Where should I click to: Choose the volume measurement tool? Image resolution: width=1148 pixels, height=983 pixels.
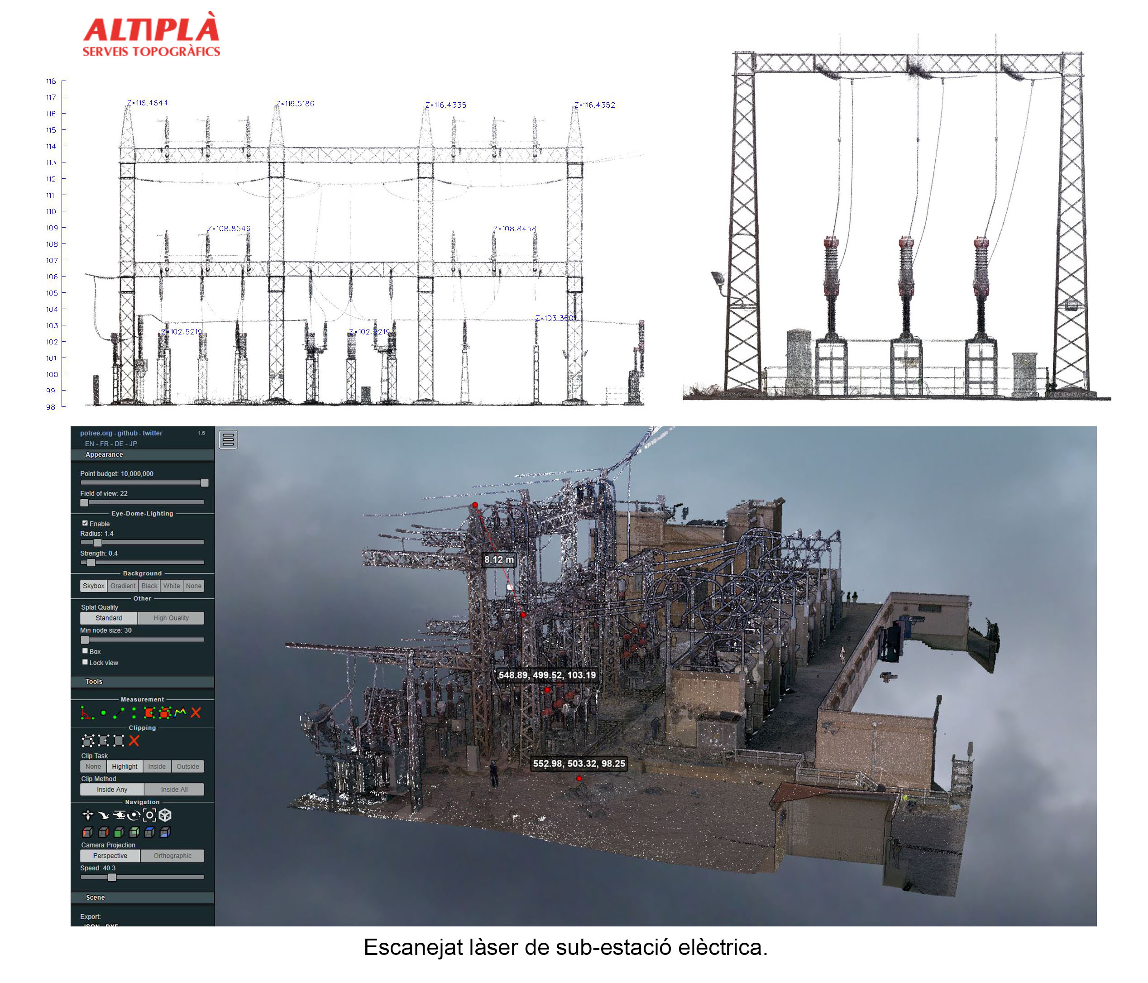pos(165,713)
